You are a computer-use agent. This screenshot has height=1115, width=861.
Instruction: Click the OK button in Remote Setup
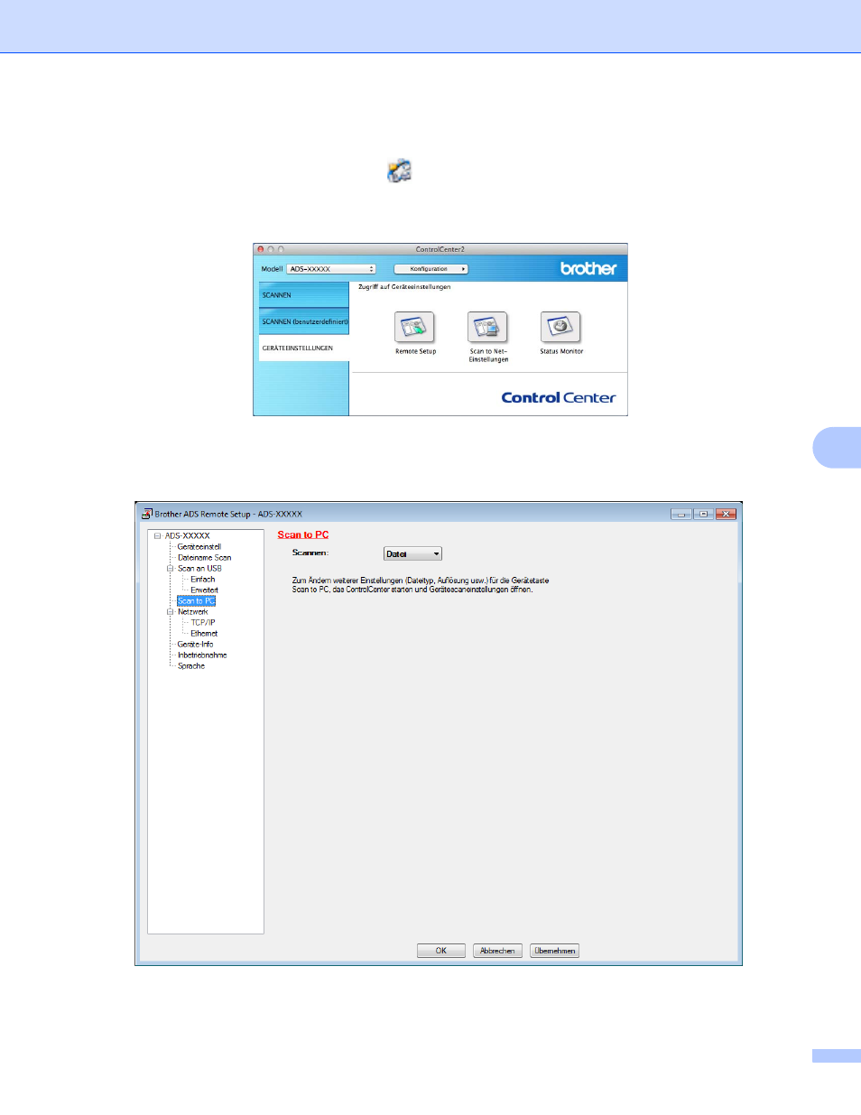click(441, 951)
